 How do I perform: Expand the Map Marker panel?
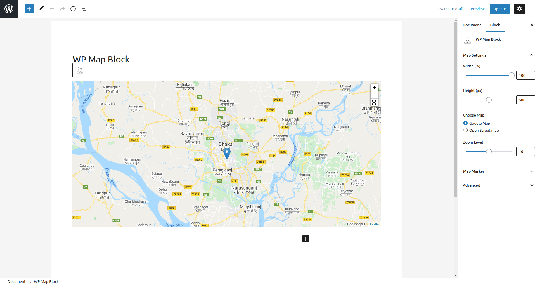(x=499, y=171)
